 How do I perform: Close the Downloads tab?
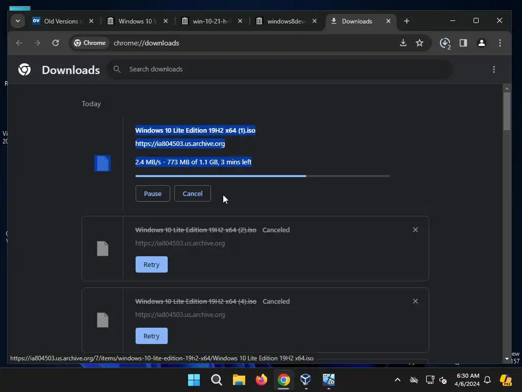(x=388, y=21)
